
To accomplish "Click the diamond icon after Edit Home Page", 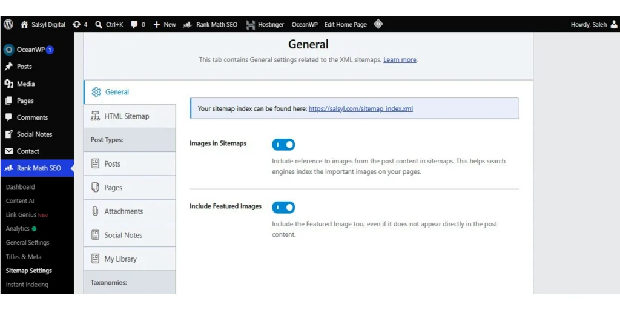I will coord(378,24).
